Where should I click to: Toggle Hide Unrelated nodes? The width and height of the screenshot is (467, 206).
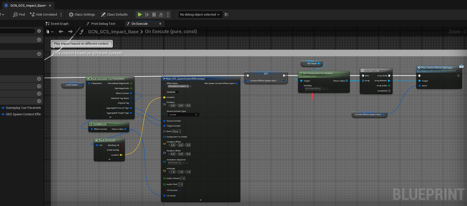(43, 15)
